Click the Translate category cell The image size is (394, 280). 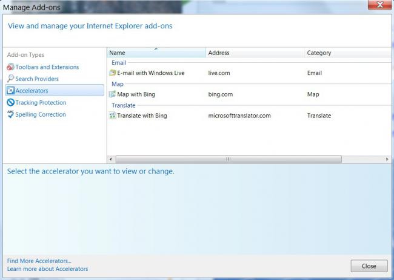[x=319, y=116]
